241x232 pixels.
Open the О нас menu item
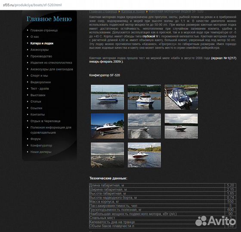[x=34, y=37]
